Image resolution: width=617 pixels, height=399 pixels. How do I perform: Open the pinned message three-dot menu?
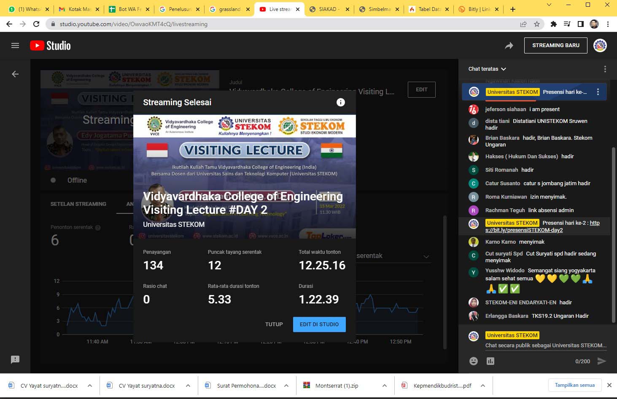[x=598, y=92]
